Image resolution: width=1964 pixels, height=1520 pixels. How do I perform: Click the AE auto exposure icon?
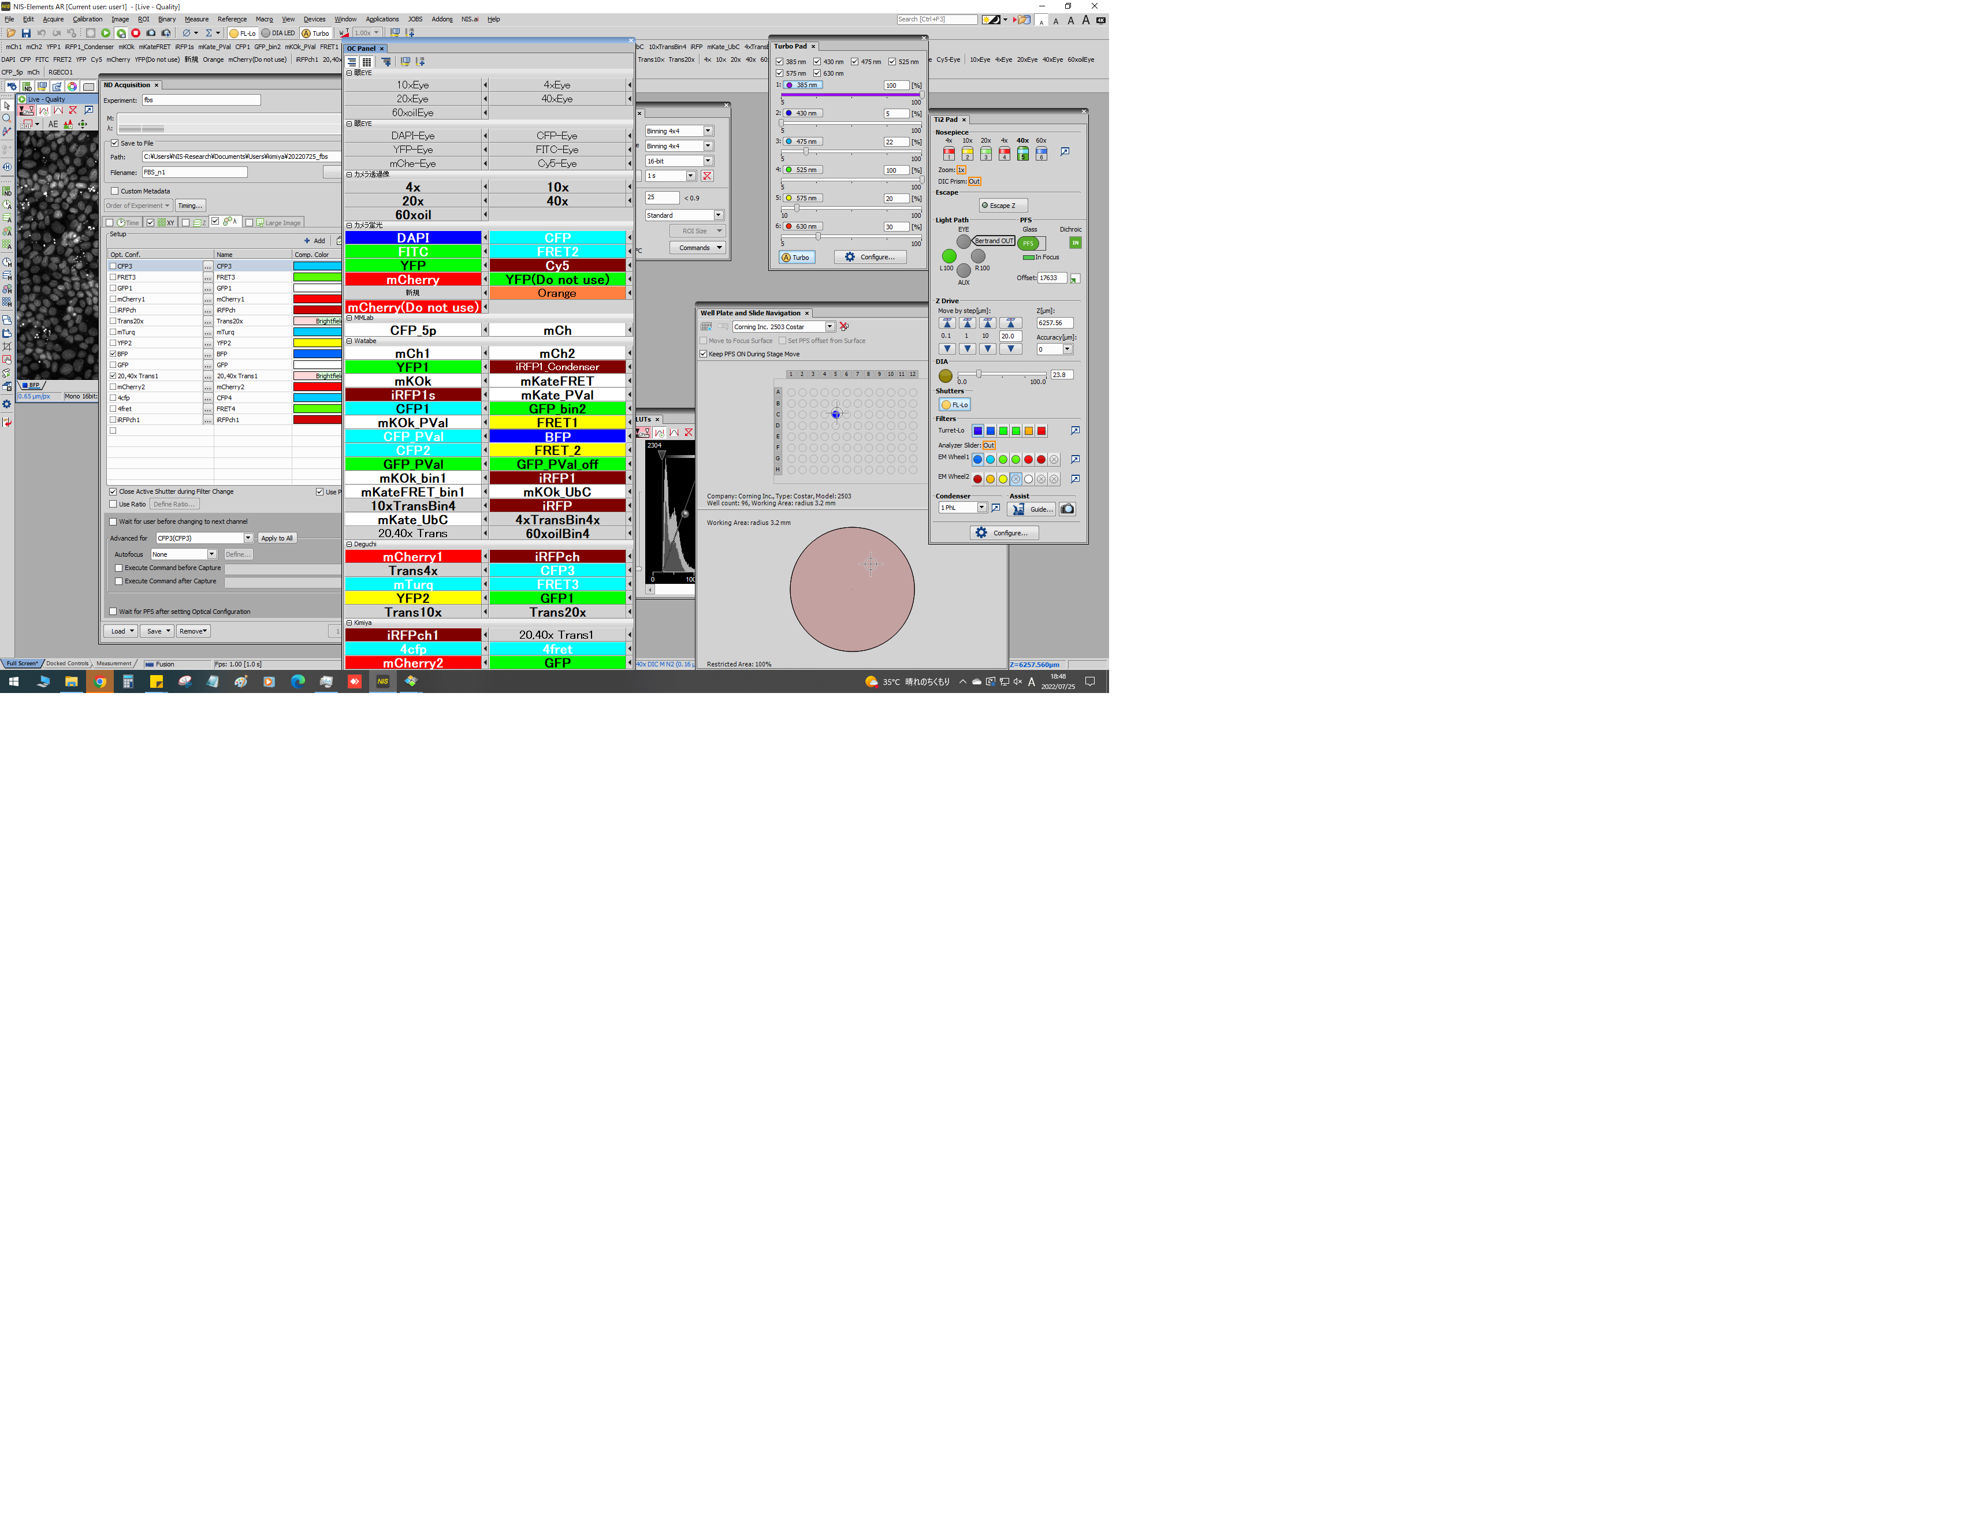53,124
